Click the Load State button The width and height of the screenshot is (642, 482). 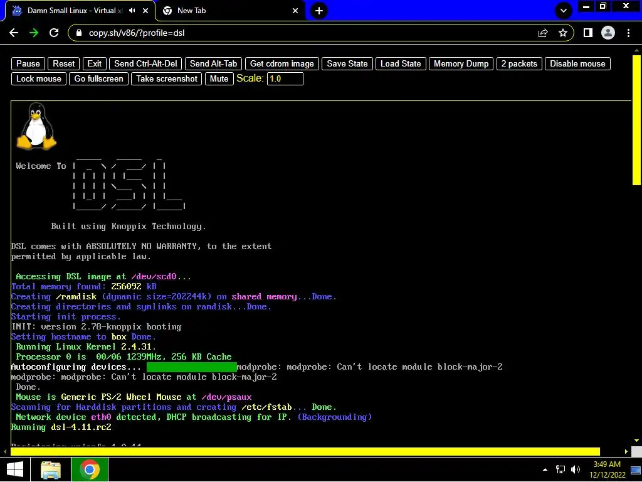(x=401, y=63)
